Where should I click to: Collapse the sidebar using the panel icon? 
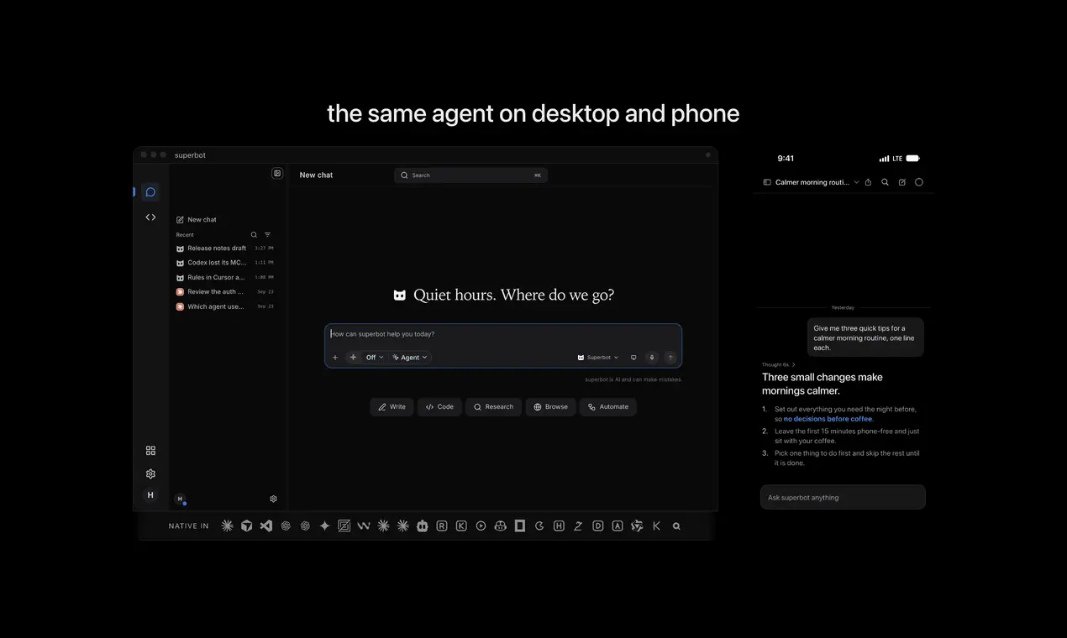(277, 174)
